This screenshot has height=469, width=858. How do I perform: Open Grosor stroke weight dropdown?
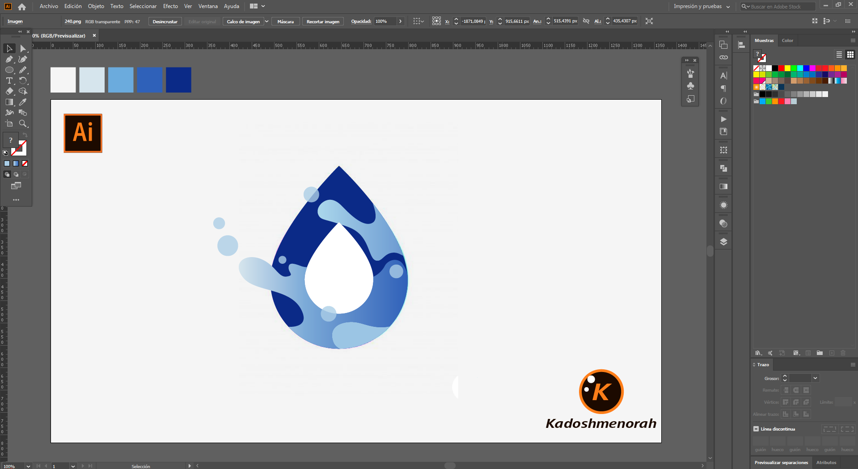click(x=815, y=378)
